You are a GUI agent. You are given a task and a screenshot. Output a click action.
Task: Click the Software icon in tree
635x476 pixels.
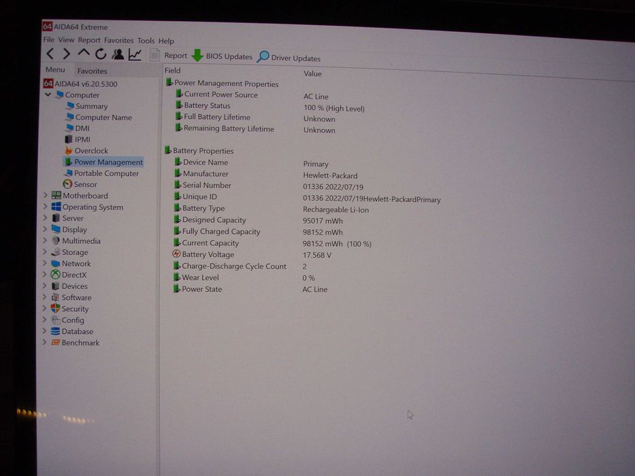coord(55,298)
